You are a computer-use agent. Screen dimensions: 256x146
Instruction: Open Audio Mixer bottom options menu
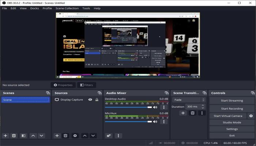(118, 135)
